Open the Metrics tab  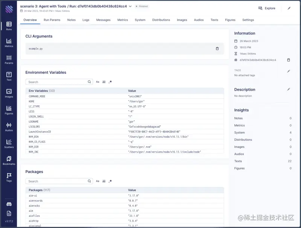[x=123, y=20]
